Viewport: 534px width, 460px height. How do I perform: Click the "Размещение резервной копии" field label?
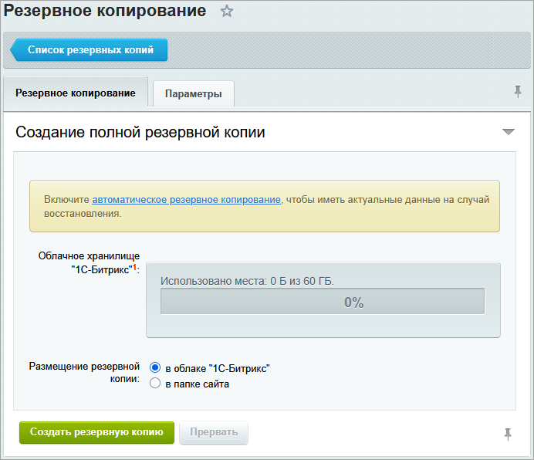coord(84,373)
